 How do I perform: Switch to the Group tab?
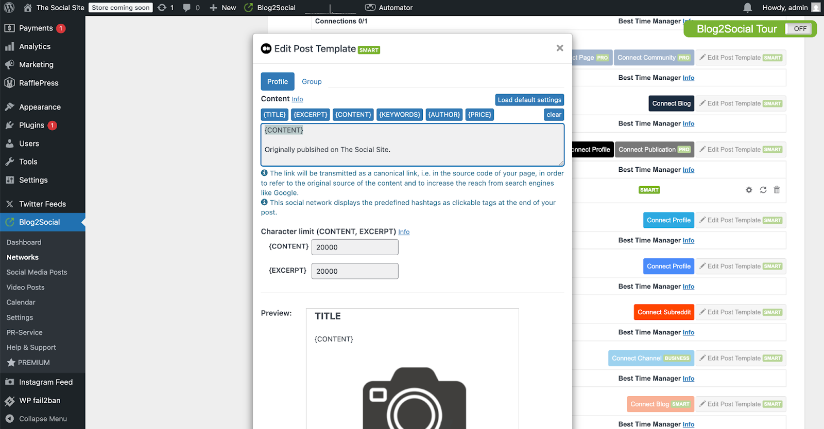312,82
